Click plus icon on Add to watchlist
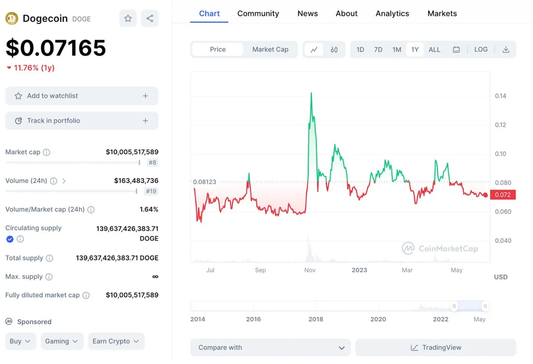This screenshot has width=533, height=364. point(145,96)
